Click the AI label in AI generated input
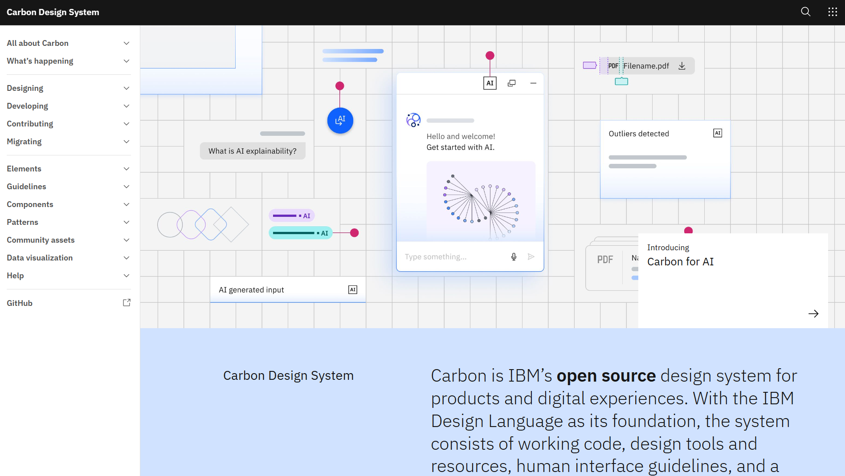This screenshot has height=476, width=845. coord(353,290)
